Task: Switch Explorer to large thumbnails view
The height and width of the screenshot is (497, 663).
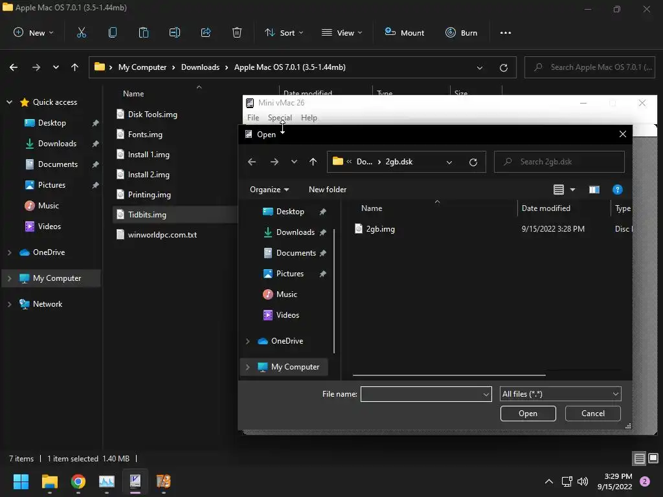Action: [x=653, y=459]
